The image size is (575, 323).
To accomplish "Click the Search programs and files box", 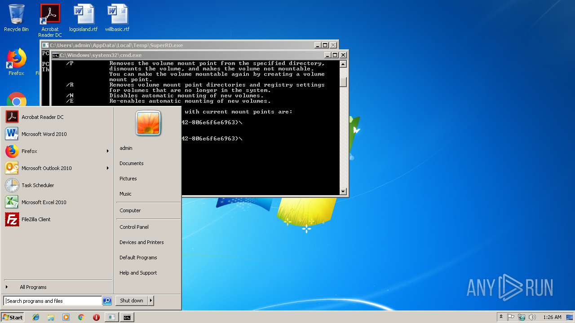I will (53, 301).
